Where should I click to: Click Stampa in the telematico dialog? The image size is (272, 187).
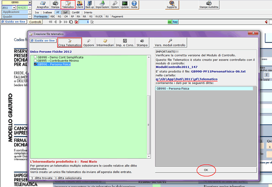point(142,43)
